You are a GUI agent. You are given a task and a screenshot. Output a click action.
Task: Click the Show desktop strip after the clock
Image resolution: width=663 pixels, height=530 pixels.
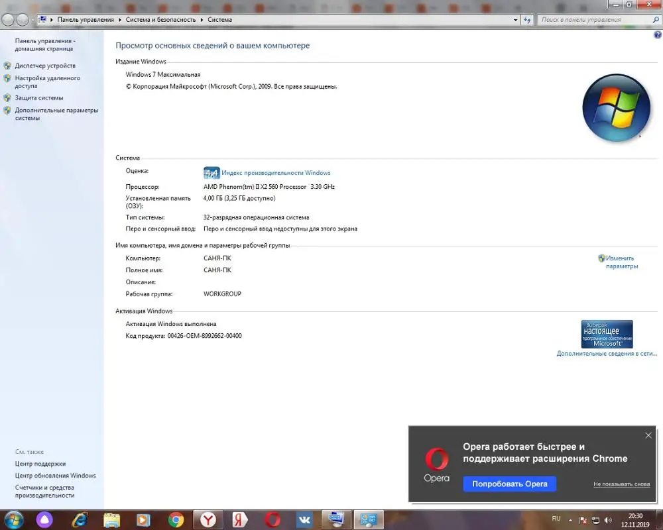point(660,520)
